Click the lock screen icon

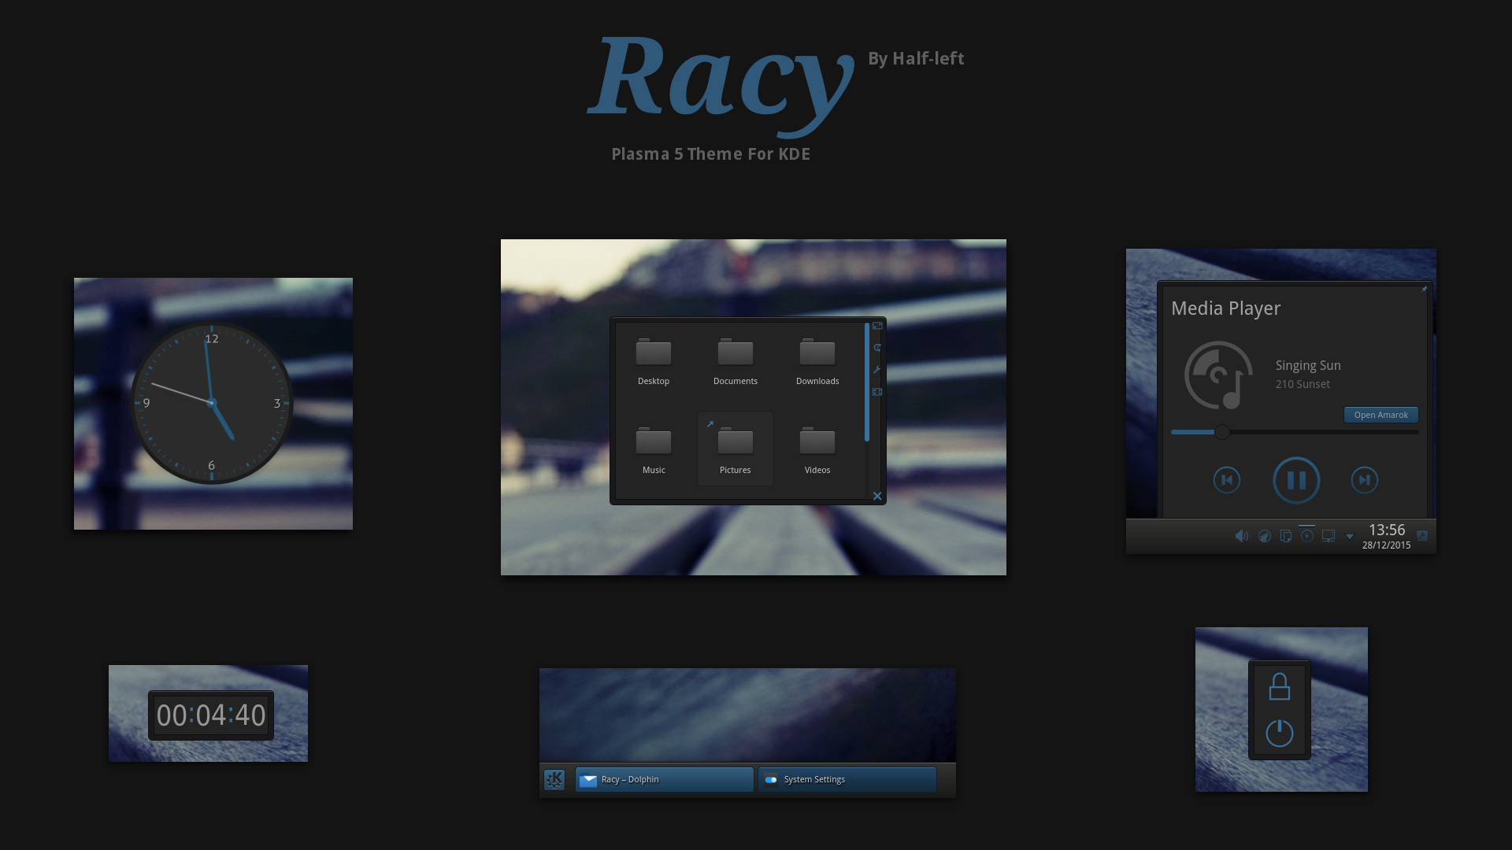click(x=1280, y=686)
